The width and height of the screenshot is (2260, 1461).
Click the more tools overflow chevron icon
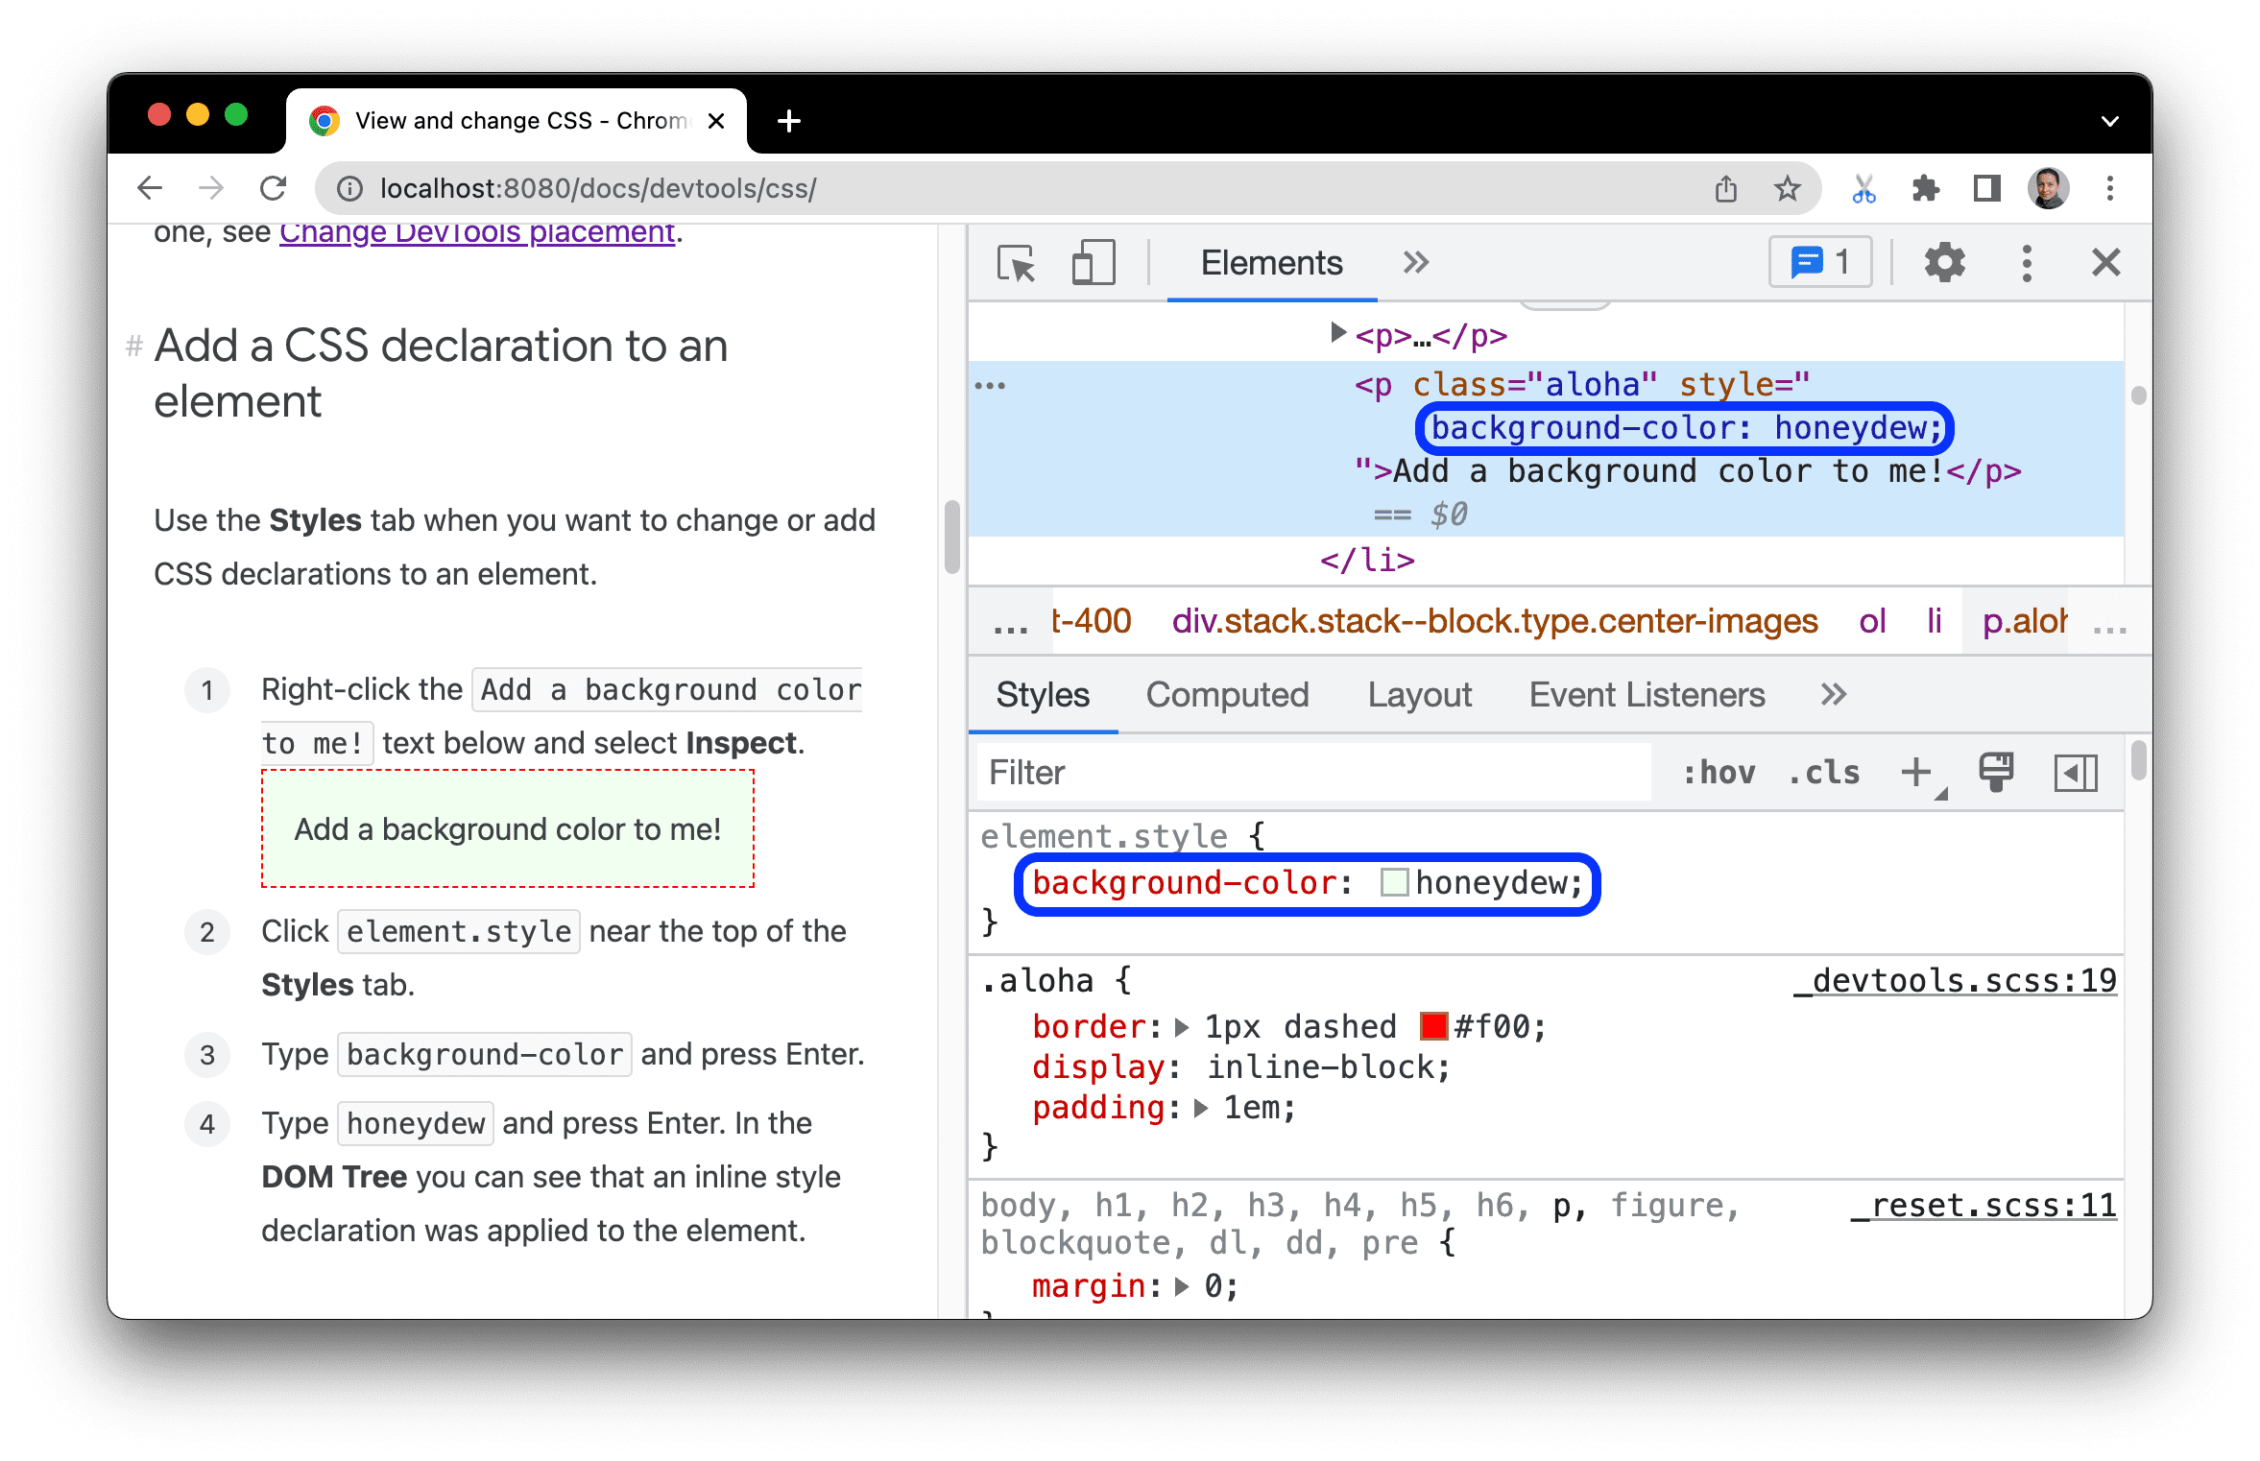1413,260
